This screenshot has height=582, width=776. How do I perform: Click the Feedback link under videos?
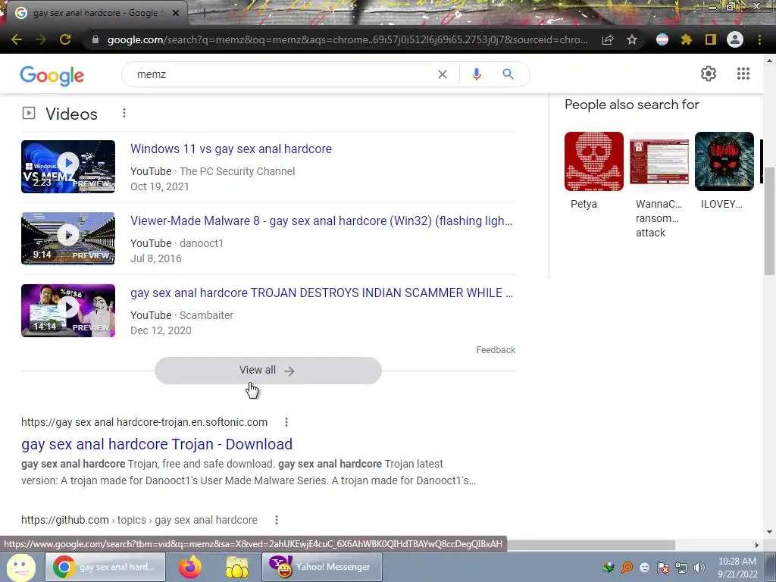coord(496,350)
